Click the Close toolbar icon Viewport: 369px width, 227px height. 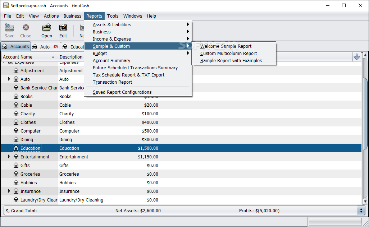point(26,31)
